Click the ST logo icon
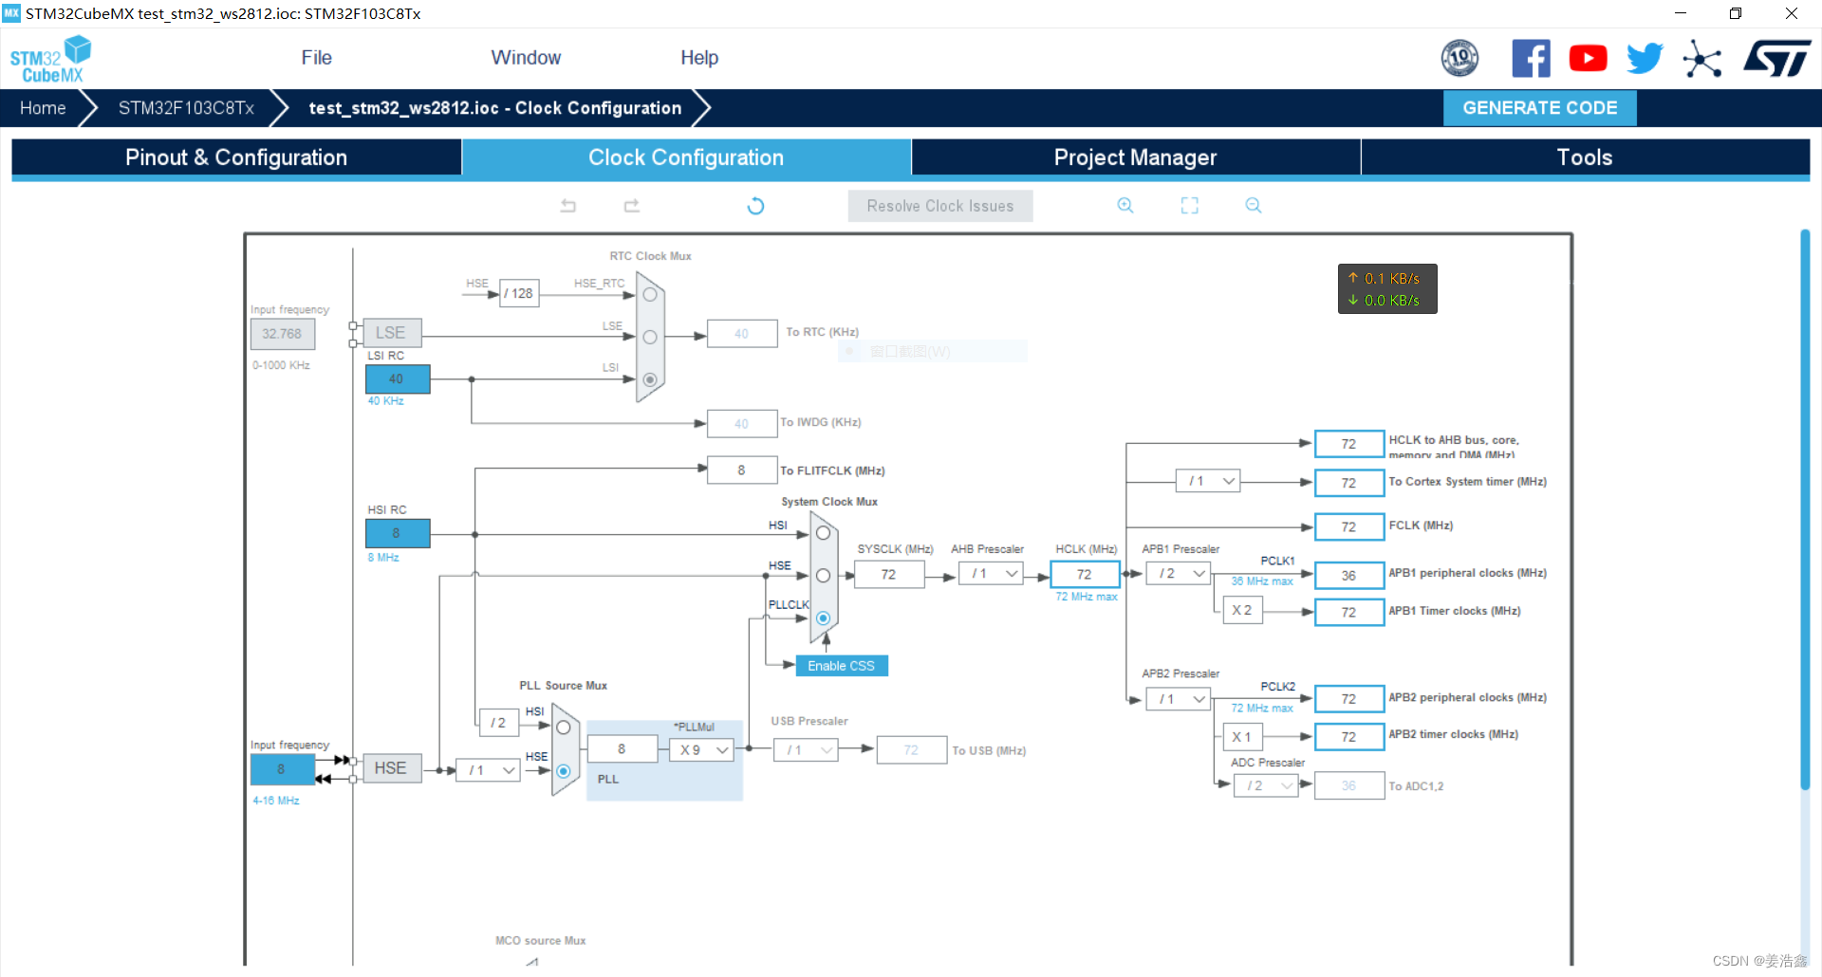Screen dimensions: 1822x977 pyautogui.click(x=1777, y=59)
